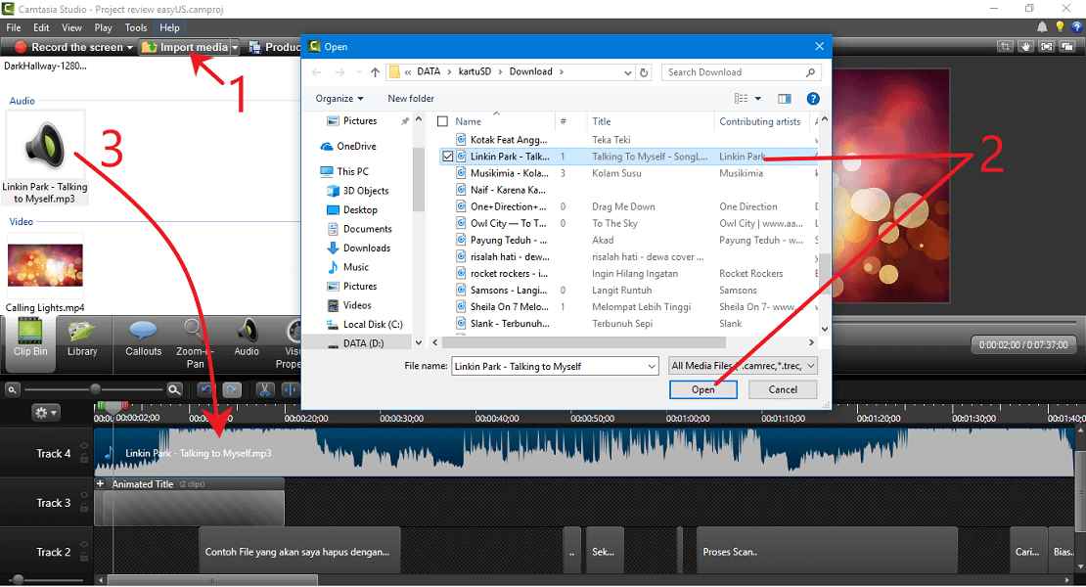Select the crop mode icon above preview
Viewport: 1086px width, 587px height.
pyautogui.click(x=1004, y=46)
